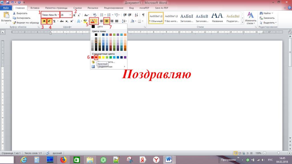Screen dimensions: 292x164
Task: Switch to the Разметка страницы tab
Action: 56,8
